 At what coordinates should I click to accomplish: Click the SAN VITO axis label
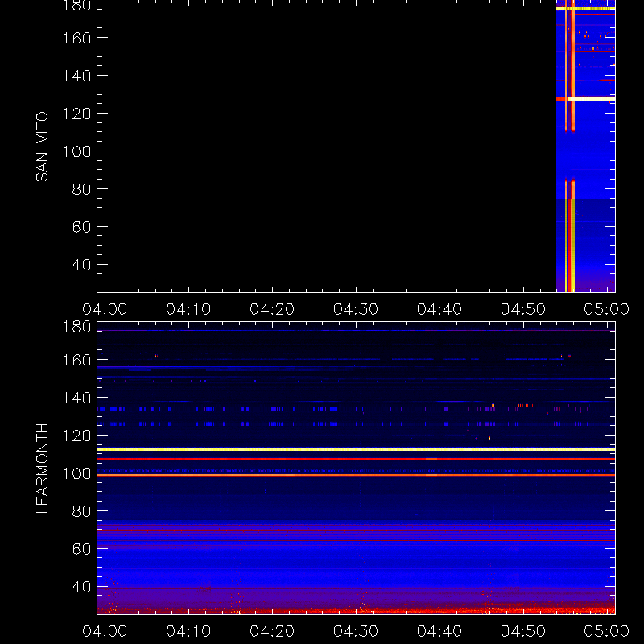(42, 147)
